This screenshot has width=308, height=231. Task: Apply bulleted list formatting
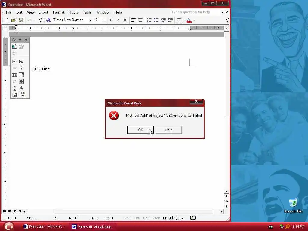(156, 20)
